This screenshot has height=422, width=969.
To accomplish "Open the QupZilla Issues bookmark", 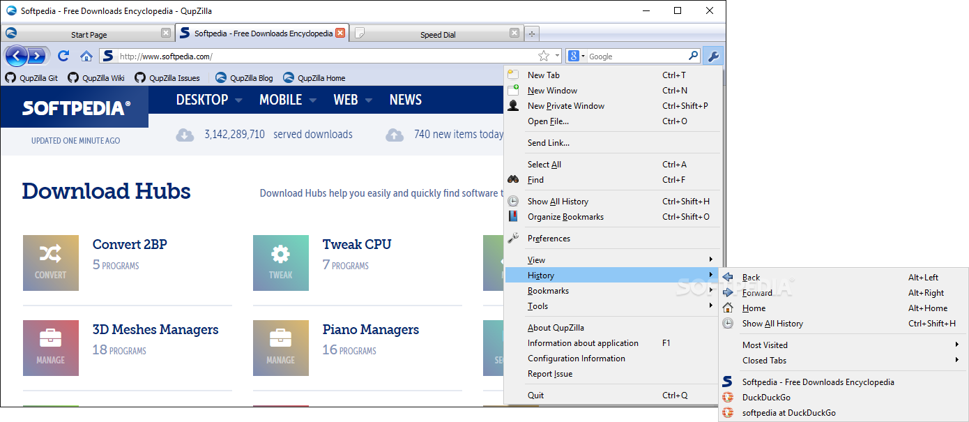I will (x=167, y=78).
